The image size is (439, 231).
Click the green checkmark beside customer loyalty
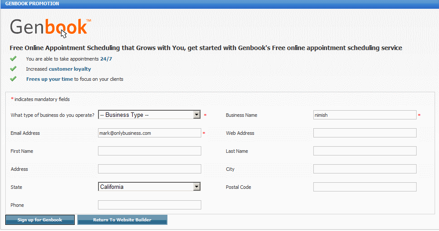pyautogui.click(x=13, y=69)
